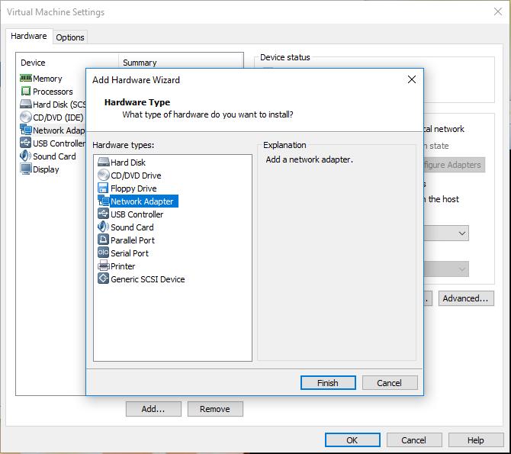
Task: Select Hard Disk text in hardware types
Action: [128, 162]
